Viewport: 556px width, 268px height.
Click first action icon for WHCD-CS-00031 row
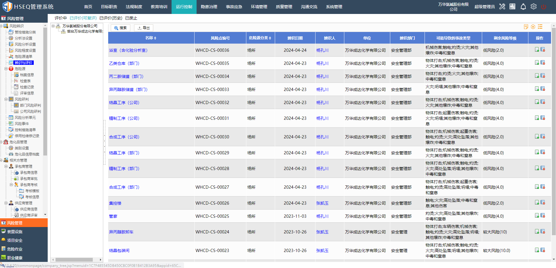click(537, 118)
